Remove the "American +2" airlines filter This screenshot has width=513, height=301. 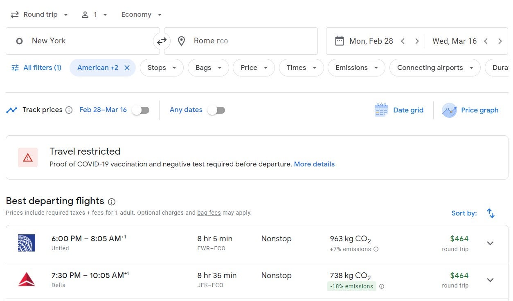point(127,67)
